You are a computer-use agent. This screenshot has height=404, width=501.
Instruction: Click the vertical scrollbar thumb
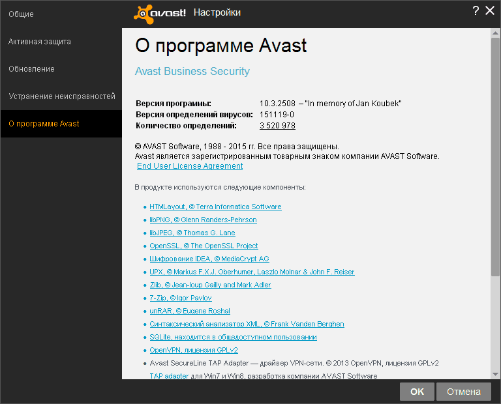(x=495, y=157)
